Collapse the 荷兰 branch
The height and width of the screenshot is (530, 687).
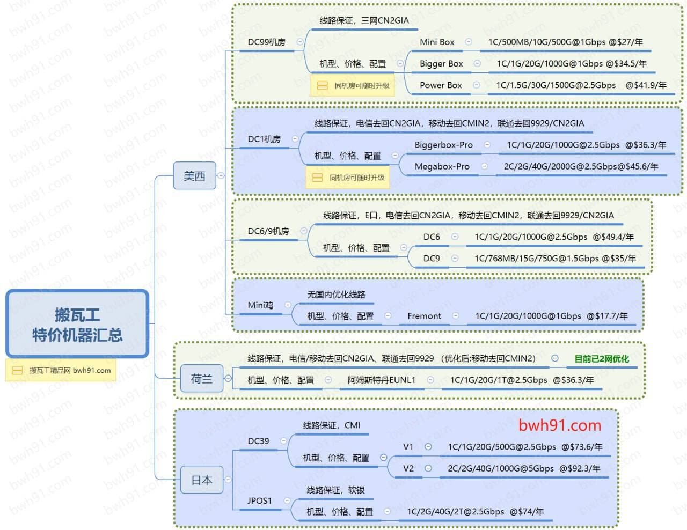click(x=228, y=379)
